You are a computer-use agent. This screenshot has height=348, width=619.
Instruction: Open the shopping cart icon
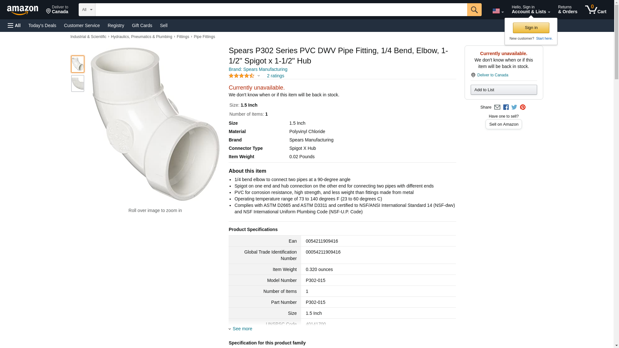[x=596, y=10]
